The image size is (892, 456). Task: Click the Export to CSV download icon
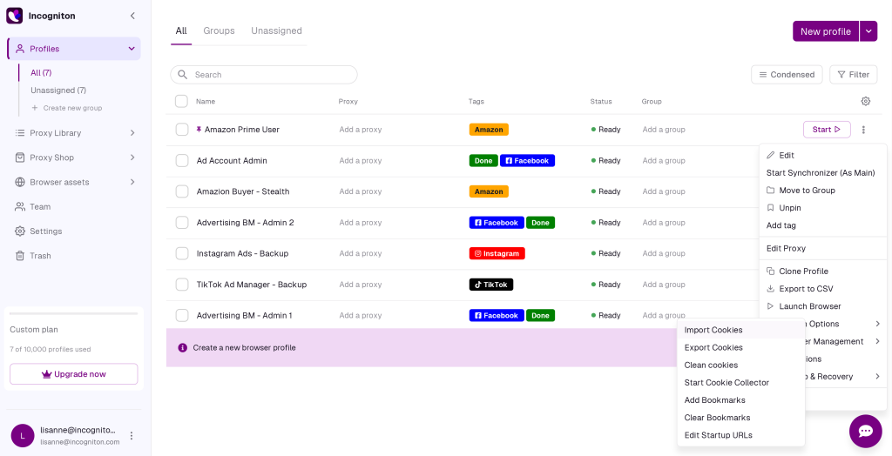coord(771,289)
